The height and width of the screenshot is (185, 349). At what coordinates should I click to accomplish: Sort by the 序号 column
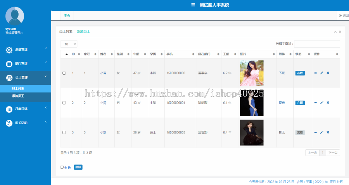click(90, 54)
